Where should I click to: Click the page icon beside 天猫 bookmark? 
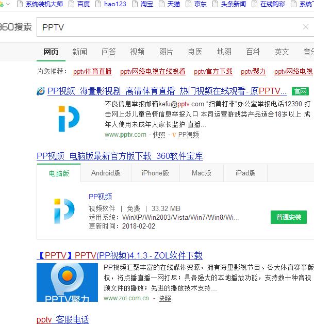pyautogui.click(x=161, y=4)
